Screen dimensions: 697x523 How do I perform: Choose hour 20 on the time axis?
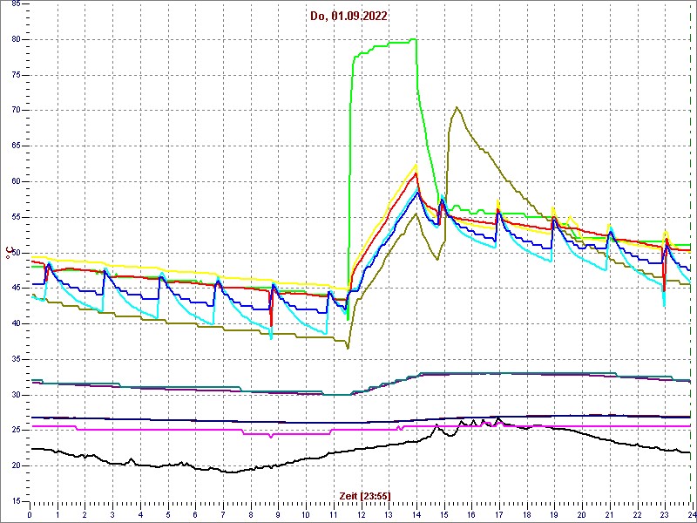pyautogui.click(x=581, y=514)
